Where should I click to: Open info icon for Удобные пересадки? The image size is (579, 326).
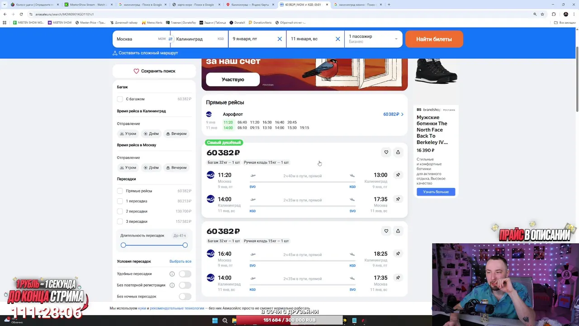[172, 274]
